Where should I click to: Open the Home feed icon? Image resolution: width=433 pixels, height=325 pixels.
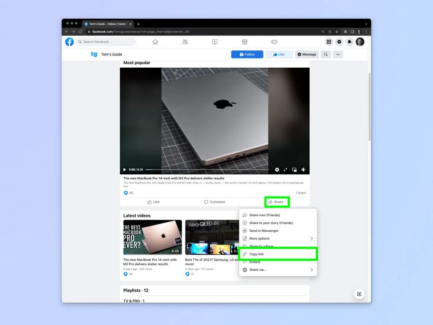(155, 42)
